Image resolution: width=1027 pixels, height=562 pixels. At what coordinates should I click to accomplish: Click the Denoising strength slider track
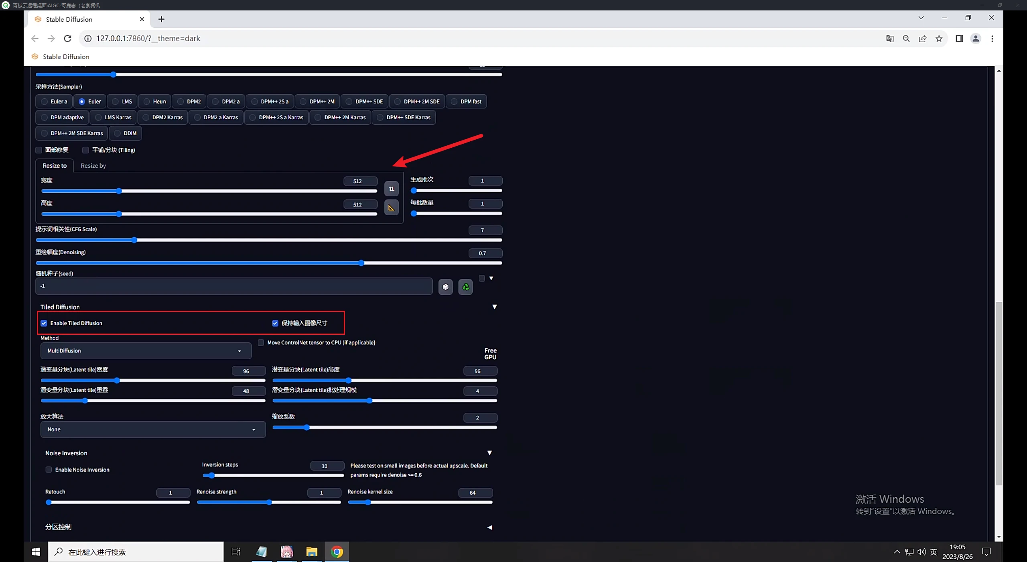[269, 263]
